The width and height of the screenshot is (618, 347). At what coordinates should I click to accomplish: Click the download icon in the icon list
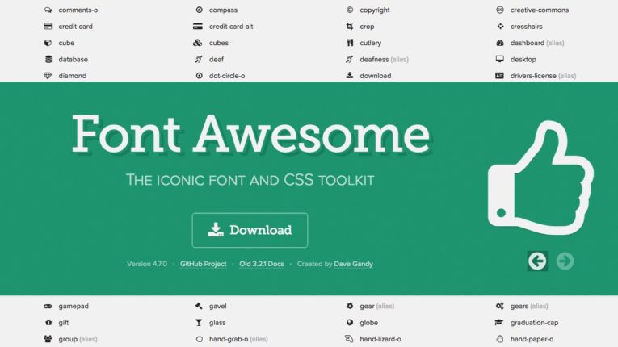click(350, 76)
